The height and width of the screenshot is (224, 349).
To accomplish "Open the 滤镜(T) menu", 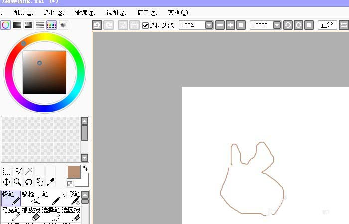I will (85, 13).
